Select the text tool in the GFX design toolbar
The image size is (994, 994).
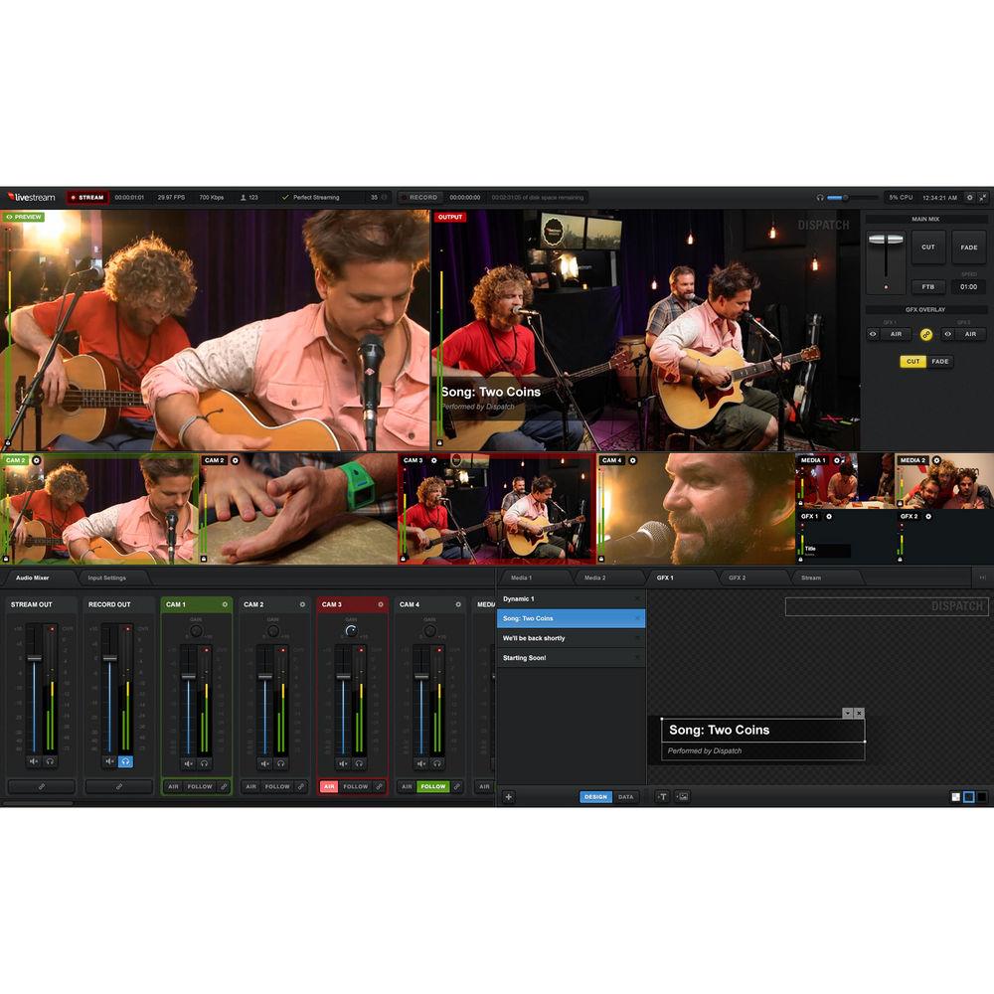tap(663, 796)
